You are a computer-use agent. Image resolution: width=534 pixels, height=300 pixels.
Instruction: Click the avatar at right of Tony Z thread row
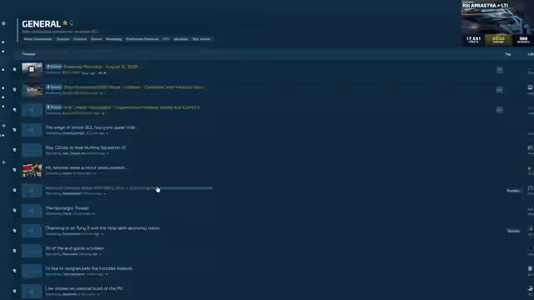531,229
